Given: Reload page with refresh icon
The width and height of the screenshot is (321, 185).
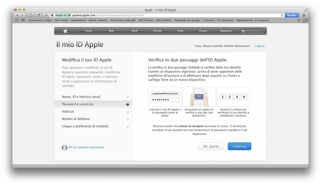Looking at the screenshot, I should tap(282, 15).
